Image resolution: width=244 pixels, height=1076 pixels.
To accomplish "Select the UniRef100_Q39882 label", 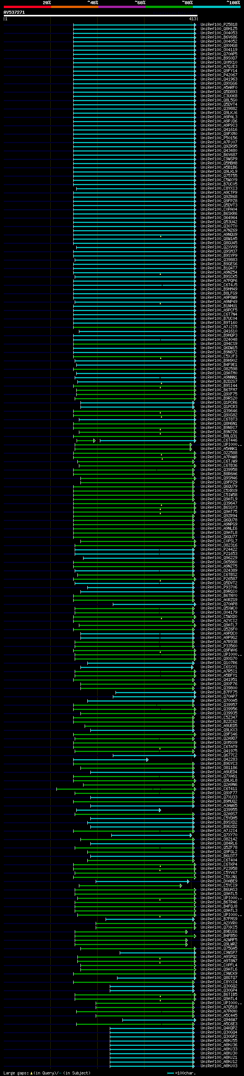I will coord(219,109).
